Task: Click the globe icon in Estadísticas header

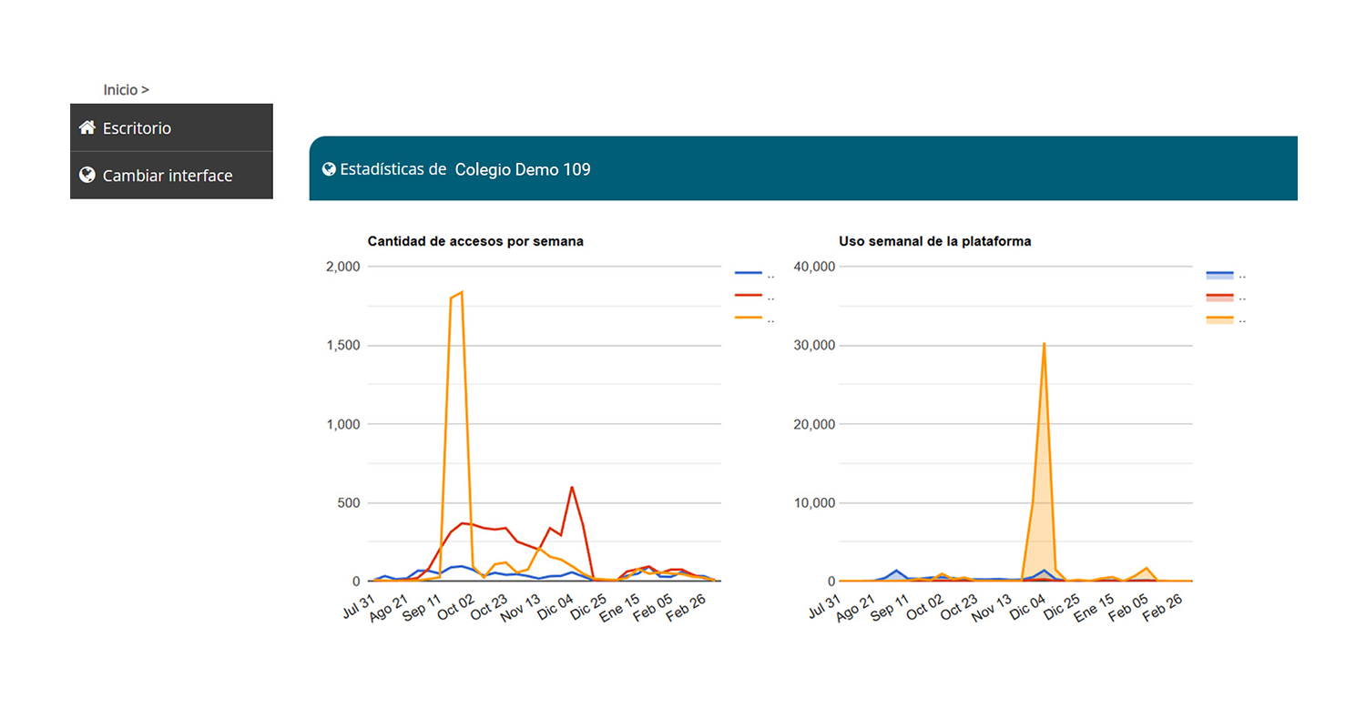Action: click(x=329, y=169)
